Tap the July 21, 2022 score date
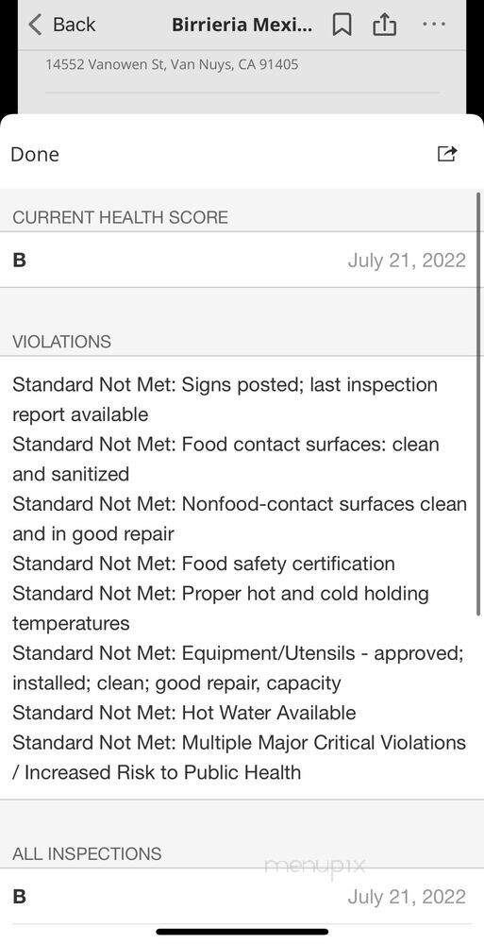 407,261
